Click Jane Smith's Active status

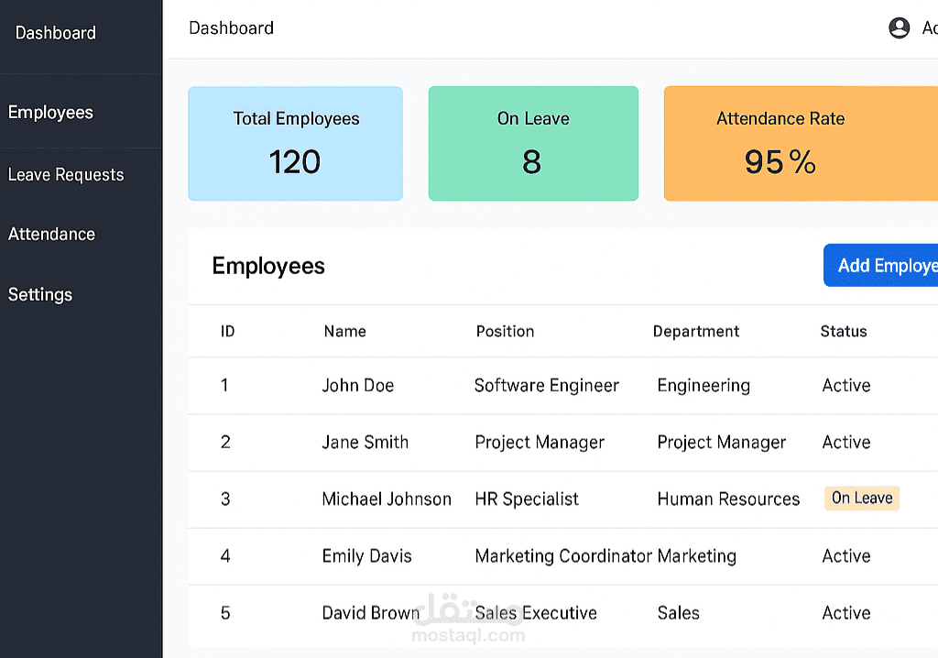tap(846, 443)
